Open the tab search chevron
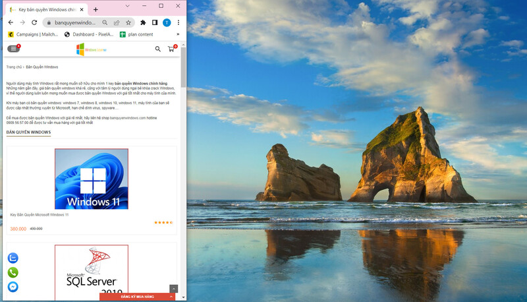This screenshot has width=527, height=302. pyautogui.click(x=127, y=6)
